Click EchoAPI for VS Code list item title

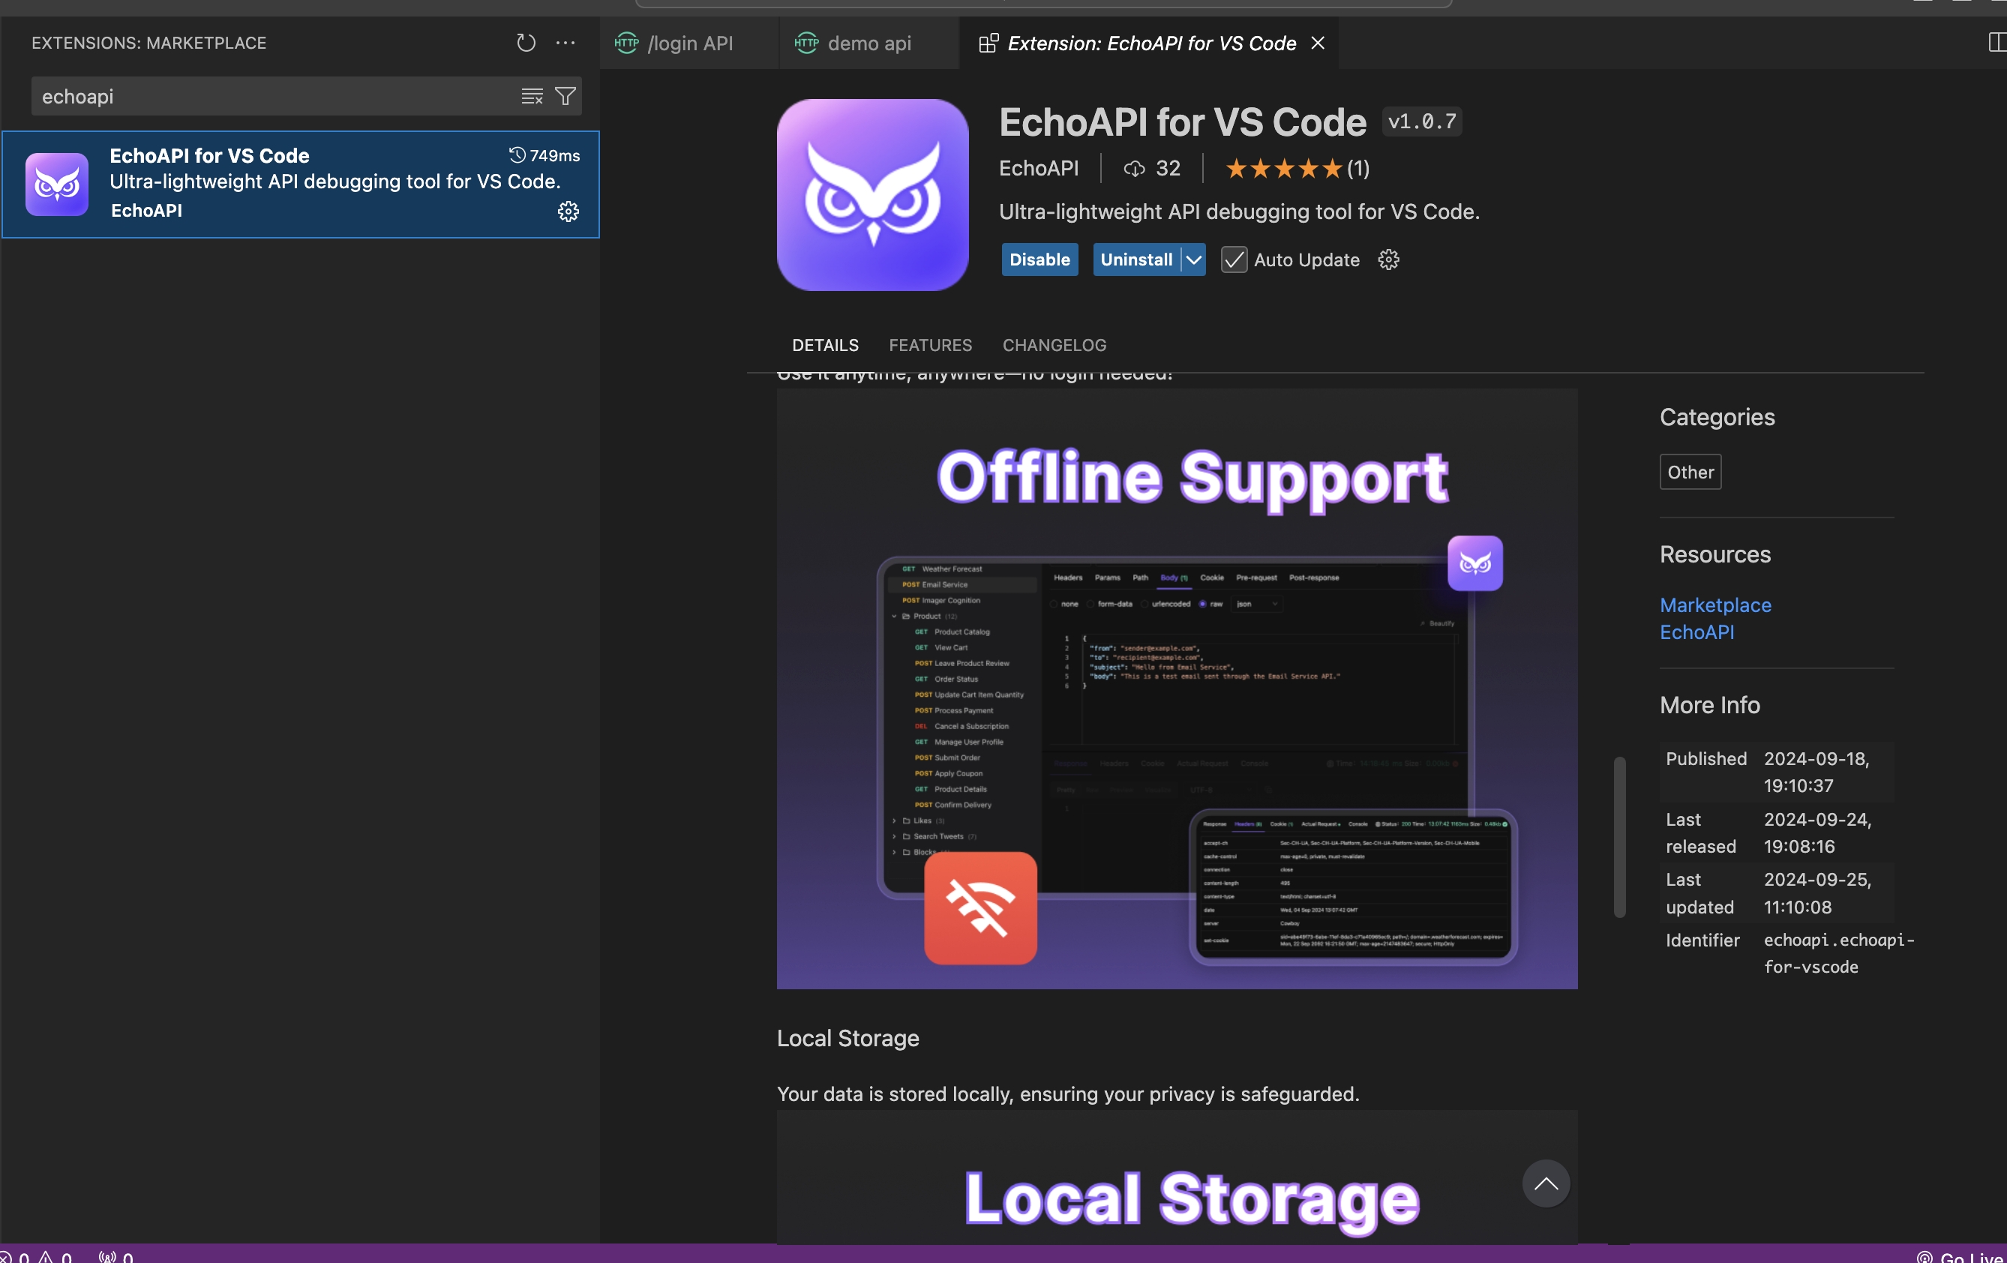pos(209,156)
